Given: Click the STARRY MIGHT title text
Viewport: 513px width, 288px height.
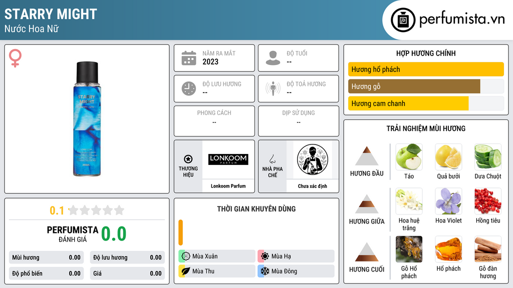Looking at the screenshot, I should 51,14.
